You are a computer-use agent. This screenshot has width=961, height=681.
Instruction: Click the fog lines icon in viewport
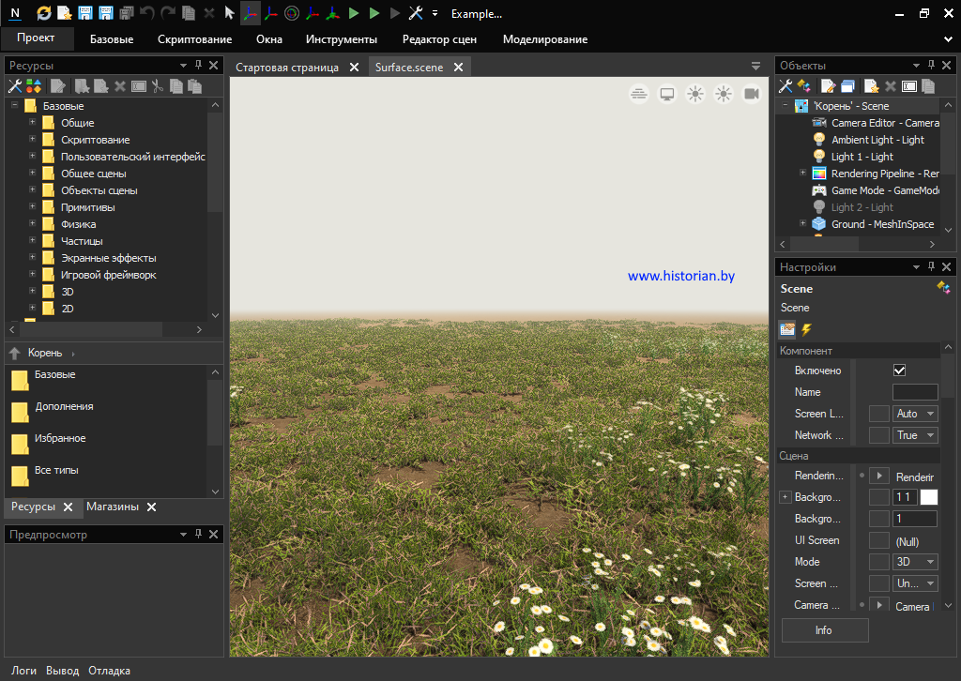tap(639, 94)
